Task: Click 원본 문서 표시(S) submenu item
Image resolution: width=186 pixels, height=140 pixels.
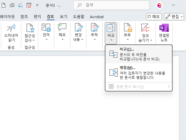Action: point(138,87)
